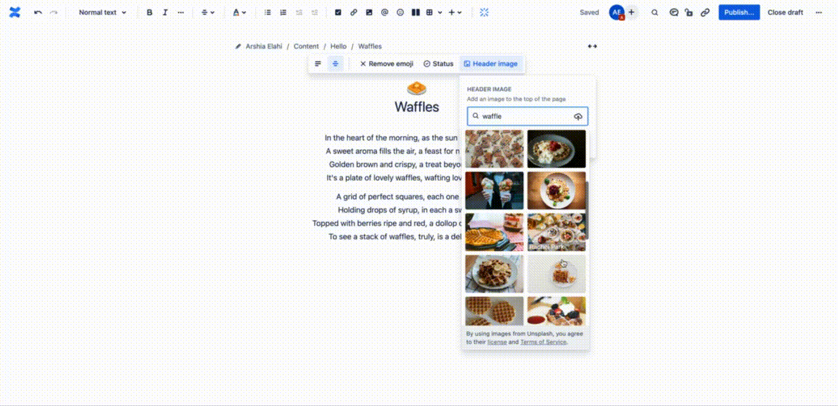This screenshot has height=406, width=838.
Task: Undo the last edit
Action: [x=38, y=12]
